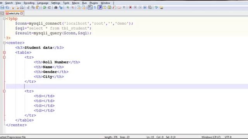
Task: Click the length : 376 status entry
Action: [x=111, y=137]
